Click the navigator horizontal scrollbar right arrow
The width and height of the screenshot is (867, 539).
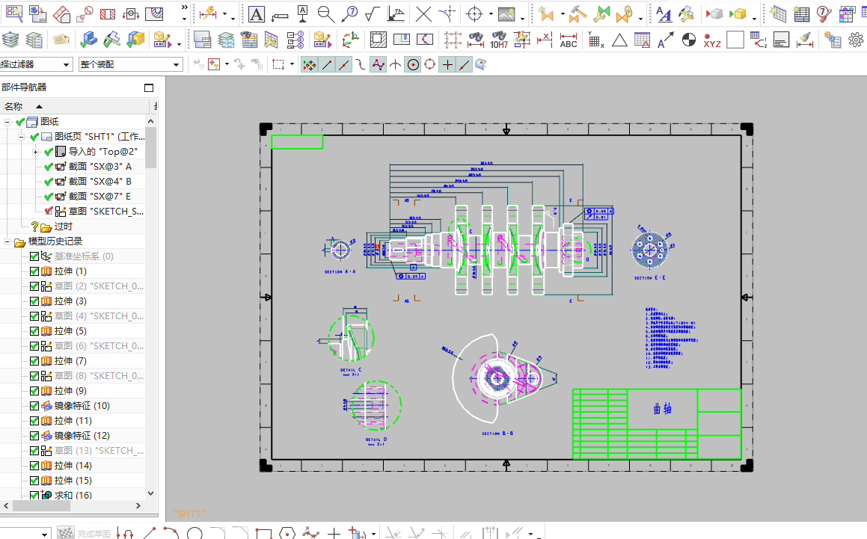click(138, 505)
